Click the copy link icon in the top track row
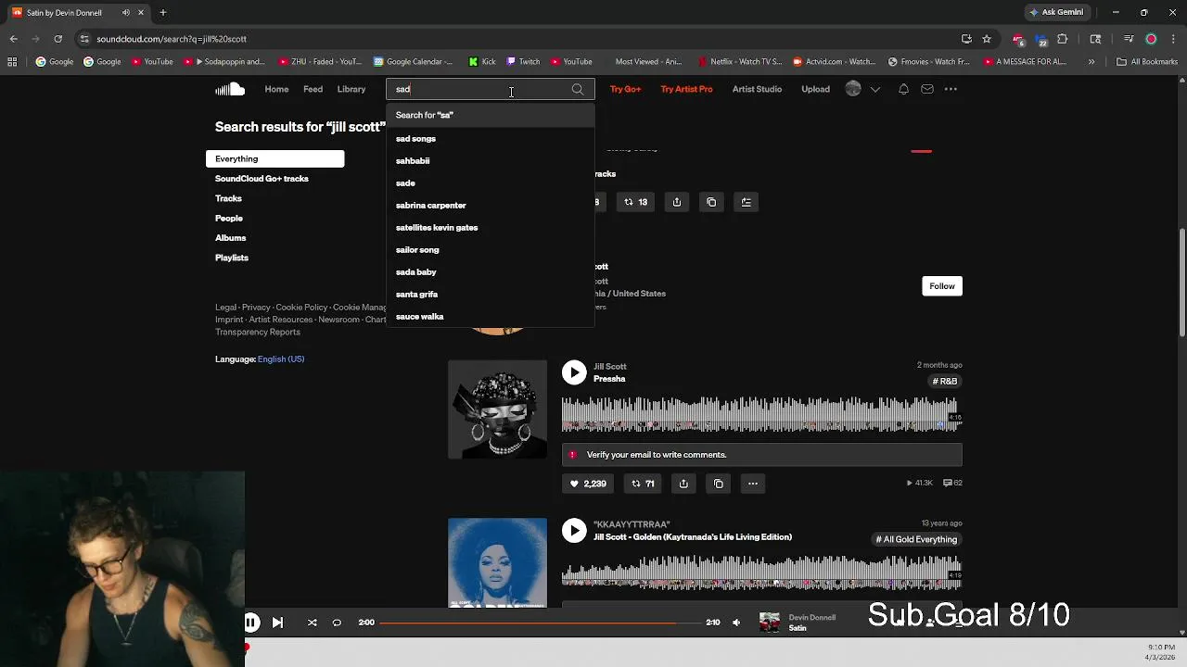 [711, 202]
